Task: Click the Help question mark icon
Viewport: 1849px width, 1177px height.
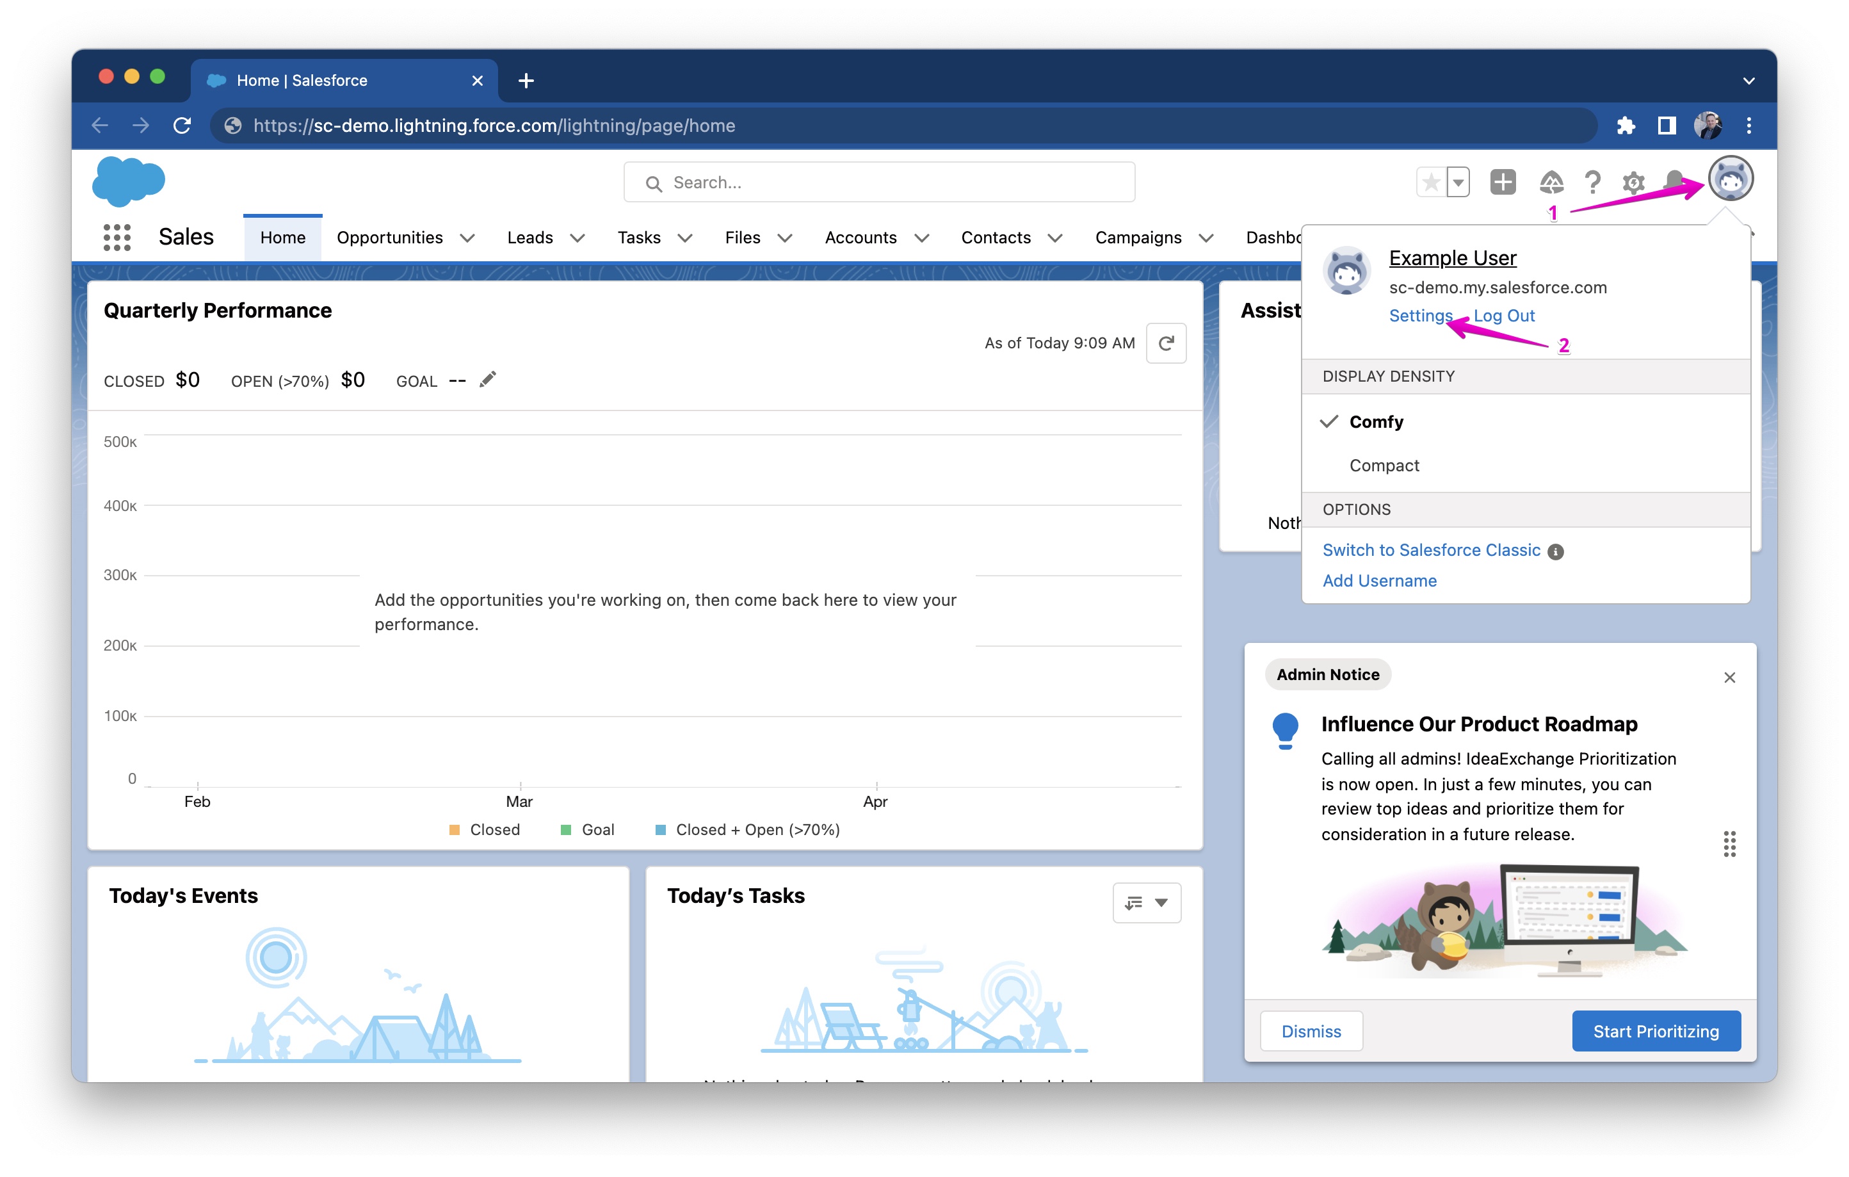Action: click(1593, 182)
